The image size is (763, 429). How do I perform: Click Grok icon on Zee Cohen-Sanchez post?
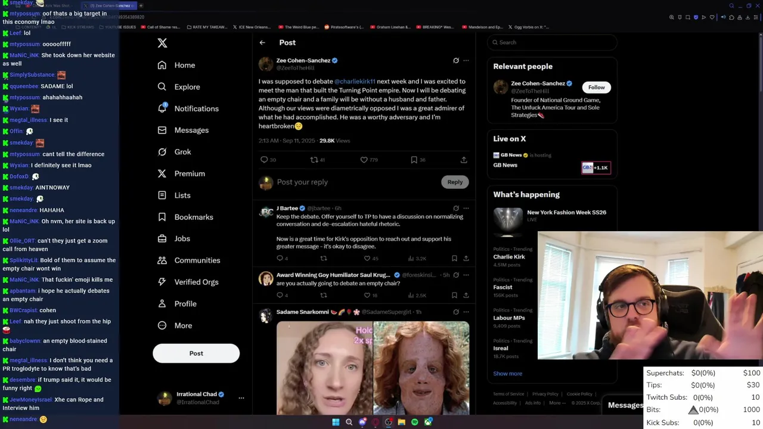pos(456,60)
